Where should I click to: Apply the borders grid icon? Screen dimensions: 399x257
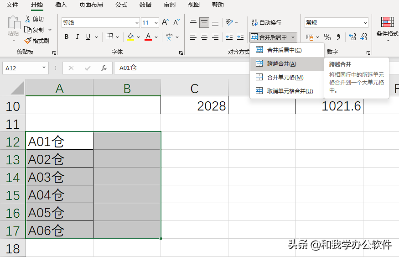point(109,37)
